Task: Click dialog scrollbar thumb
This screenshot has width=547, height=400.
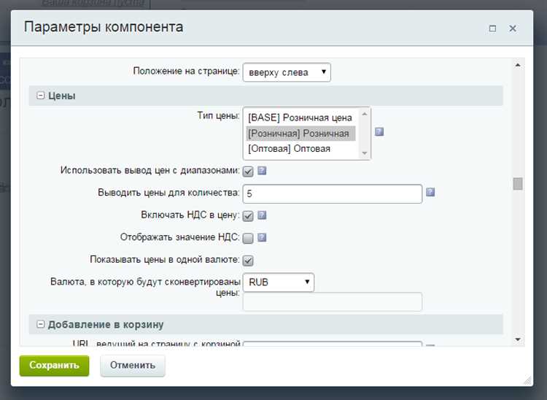Action: (518, 184)
